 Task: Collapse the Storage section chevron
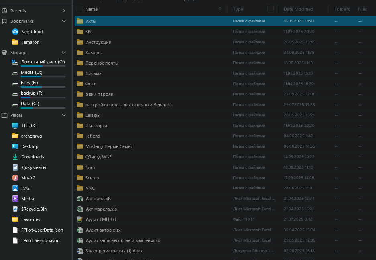[64, 53]
